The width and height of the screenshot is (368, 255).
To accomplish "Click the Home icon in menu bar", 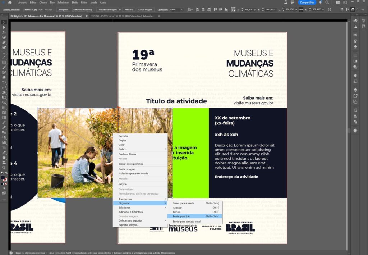I will [x=10, y=3].
